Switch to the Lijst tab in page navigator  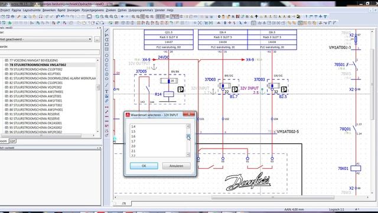pyautogui.click(x=12, y=141)
